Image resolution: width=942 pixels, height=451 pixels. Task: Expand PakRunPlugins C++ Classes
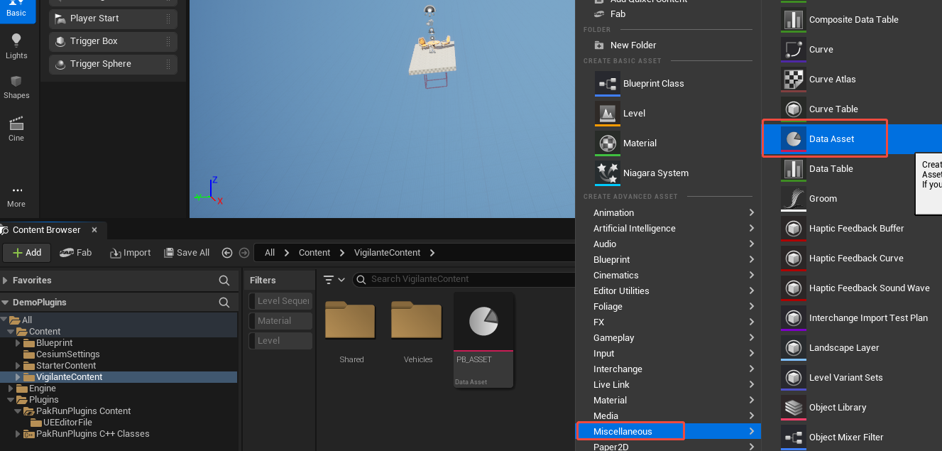point(18,434)
